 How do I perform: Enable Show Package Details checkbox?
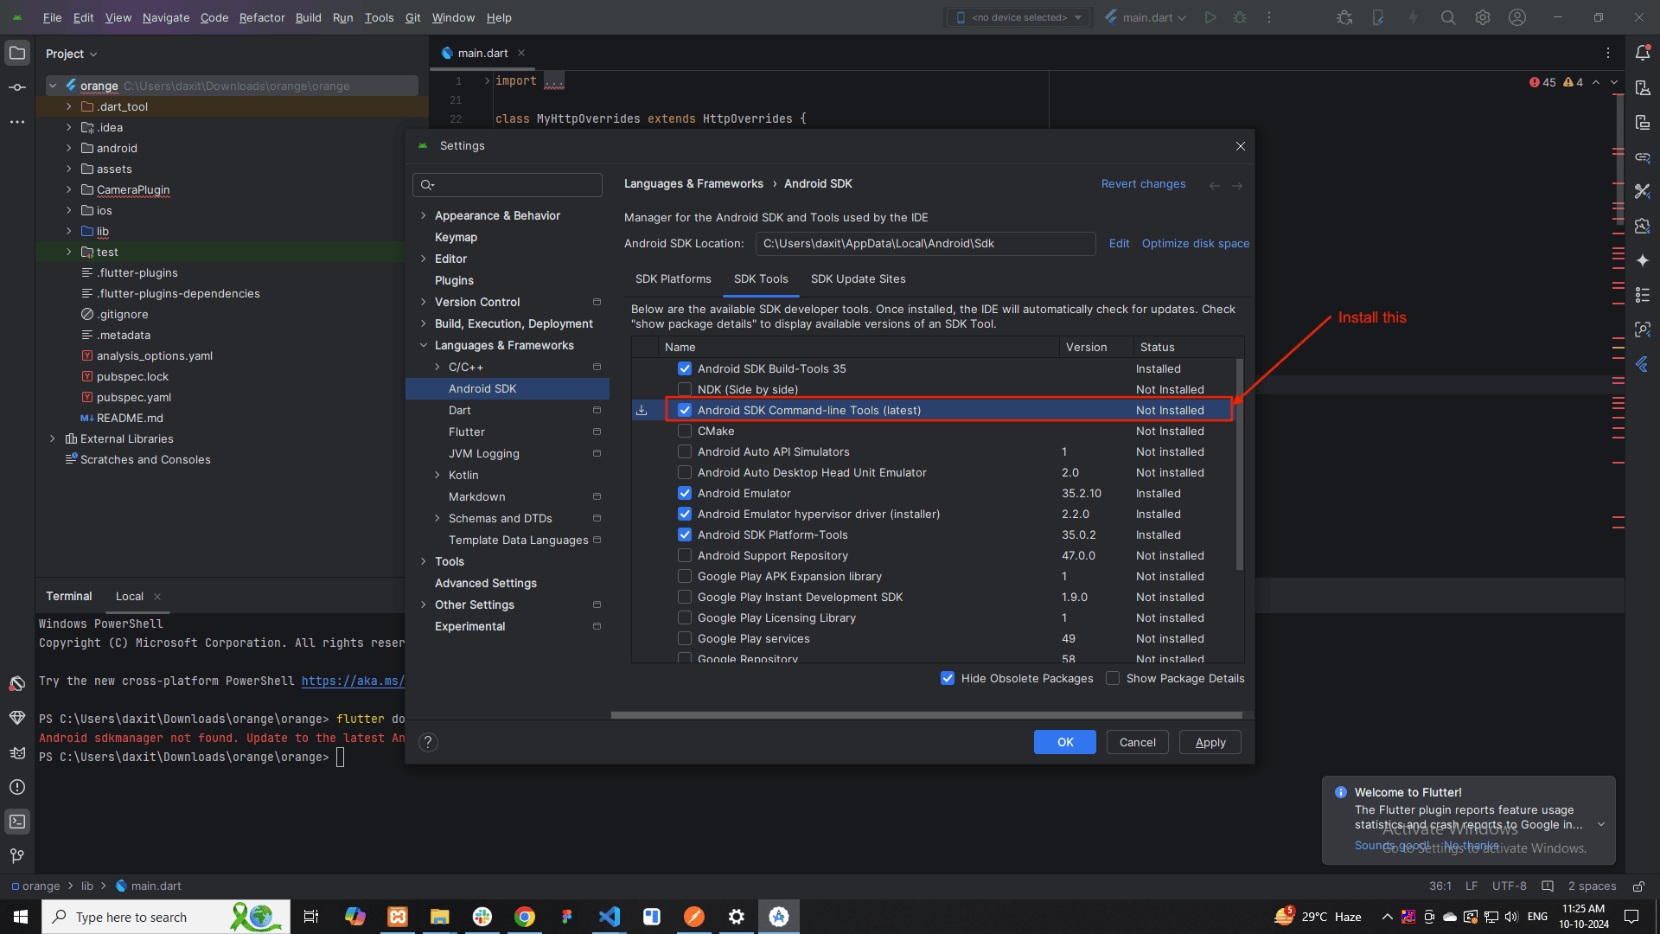coord(1113,678)
